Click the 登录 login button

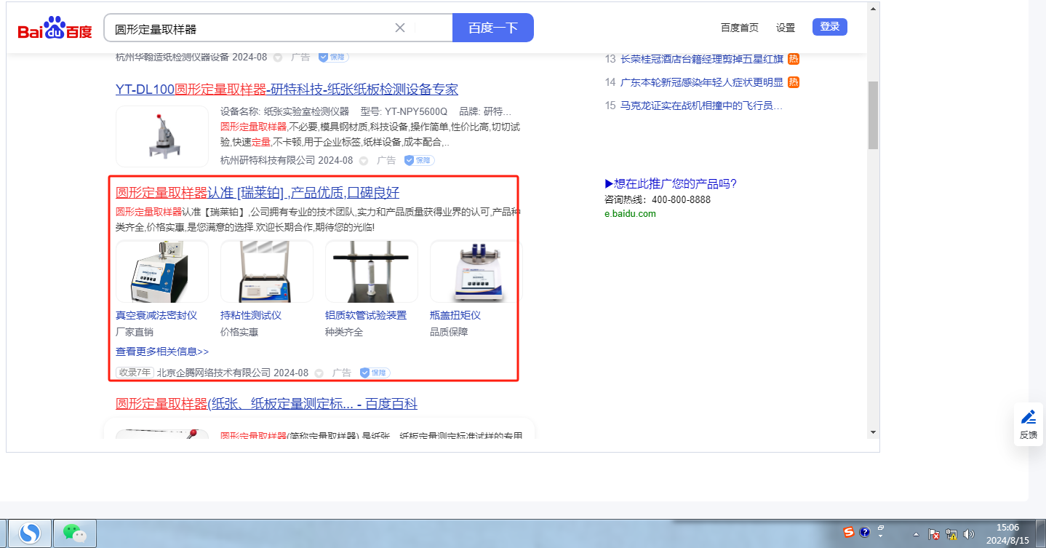pos(830,27)
